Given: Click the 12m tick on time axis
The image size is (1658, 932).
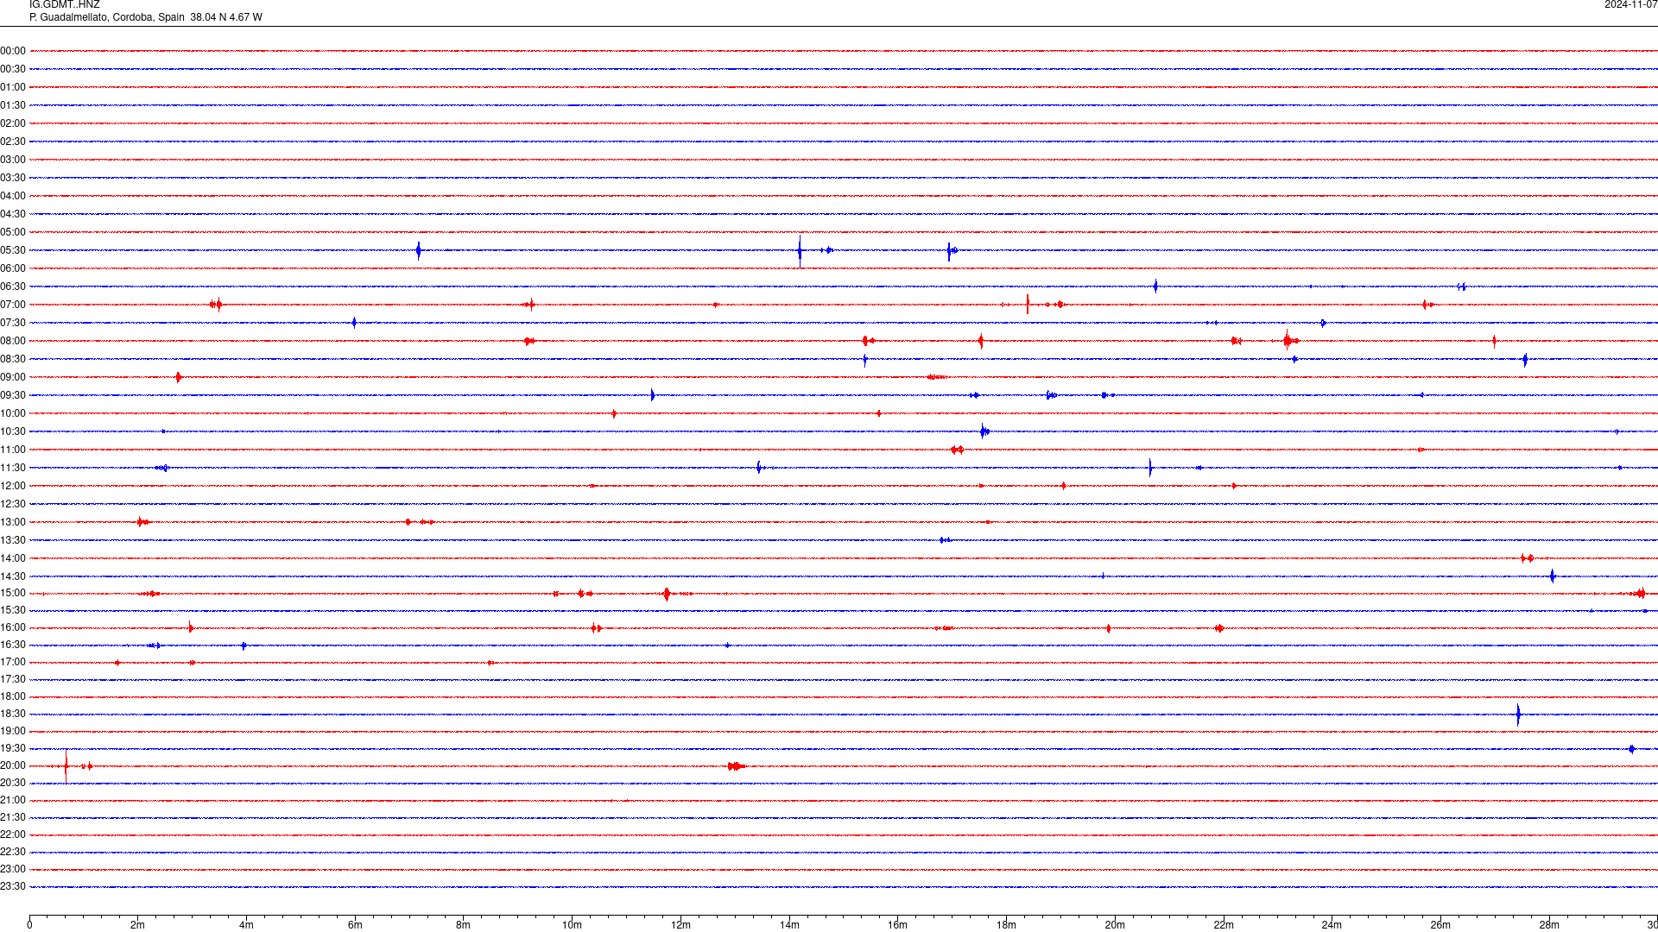Looking at the screenshot, I should click(680, 925).
